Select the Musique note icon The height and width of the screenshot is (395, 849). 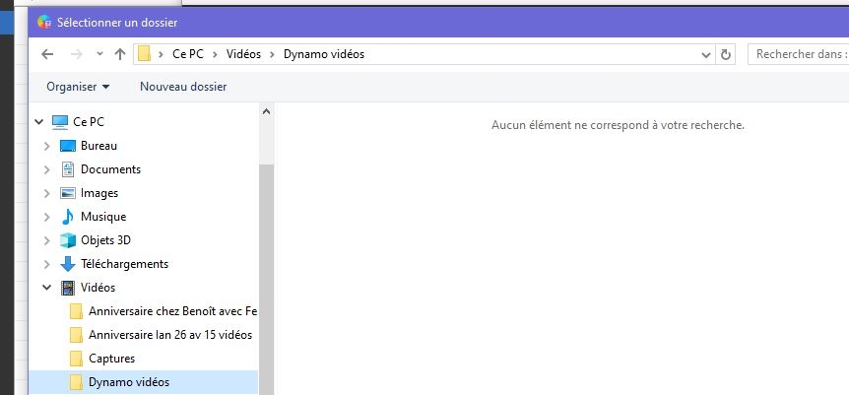(x=67, y=217)
